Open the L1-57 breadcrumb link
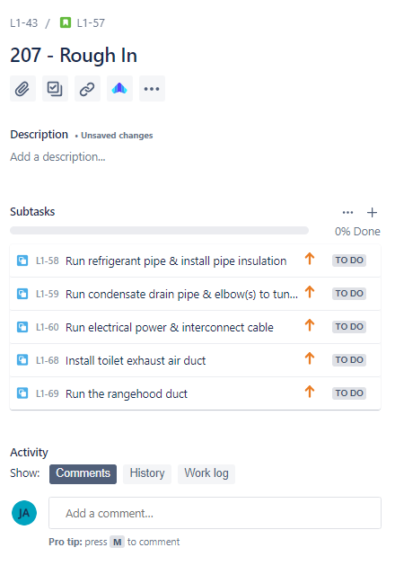 pos(91,23)
